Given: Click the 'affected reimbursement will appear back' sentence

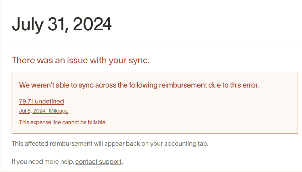Looking at the screenshot, I should coord(110,144).
